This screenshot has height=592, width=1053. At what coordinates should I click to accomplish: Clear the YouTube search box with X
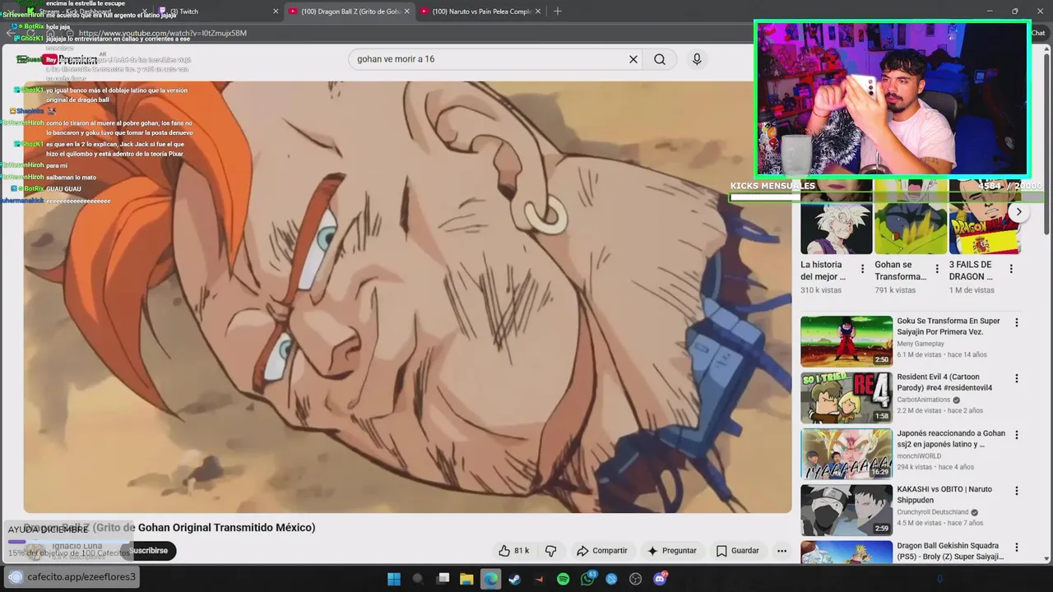(633, 59)
